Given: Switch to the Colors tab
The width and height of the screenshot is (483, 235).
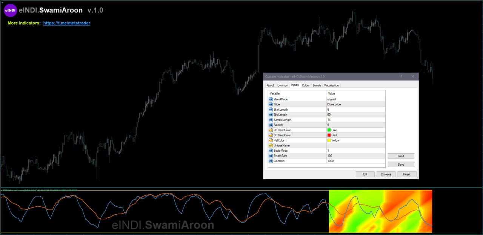Looking at the screenshot, I should tap(306, 85).
